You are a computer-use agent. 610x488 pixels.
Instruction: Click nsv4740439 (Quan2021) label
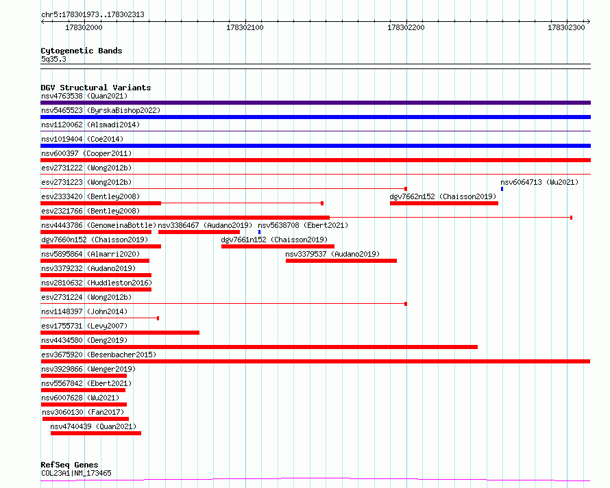(x=93, y=426)
